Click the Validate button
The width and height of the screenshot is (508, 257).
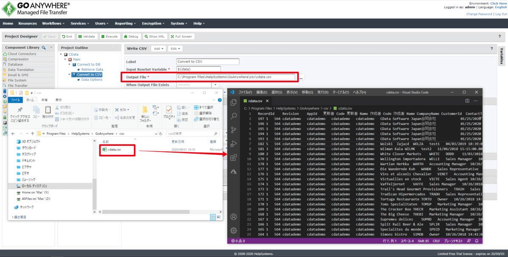[87, 36]
